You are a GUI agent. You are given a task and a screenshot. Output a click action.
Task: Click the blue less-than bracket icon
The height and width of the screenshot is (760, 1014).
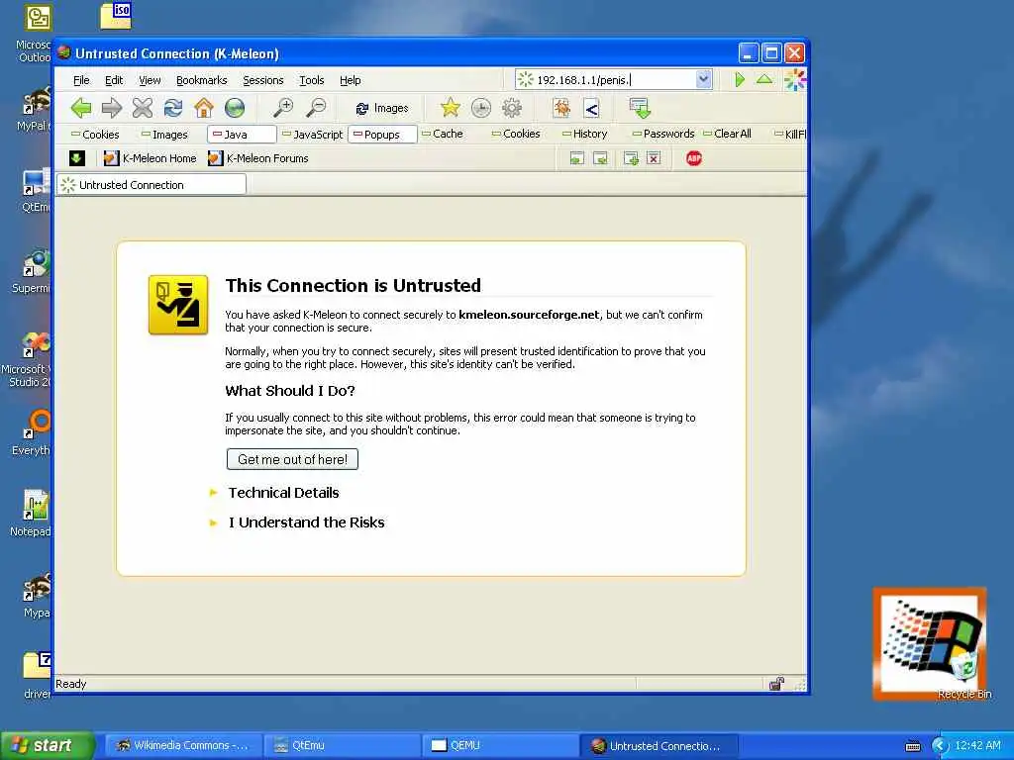point(591,108)
